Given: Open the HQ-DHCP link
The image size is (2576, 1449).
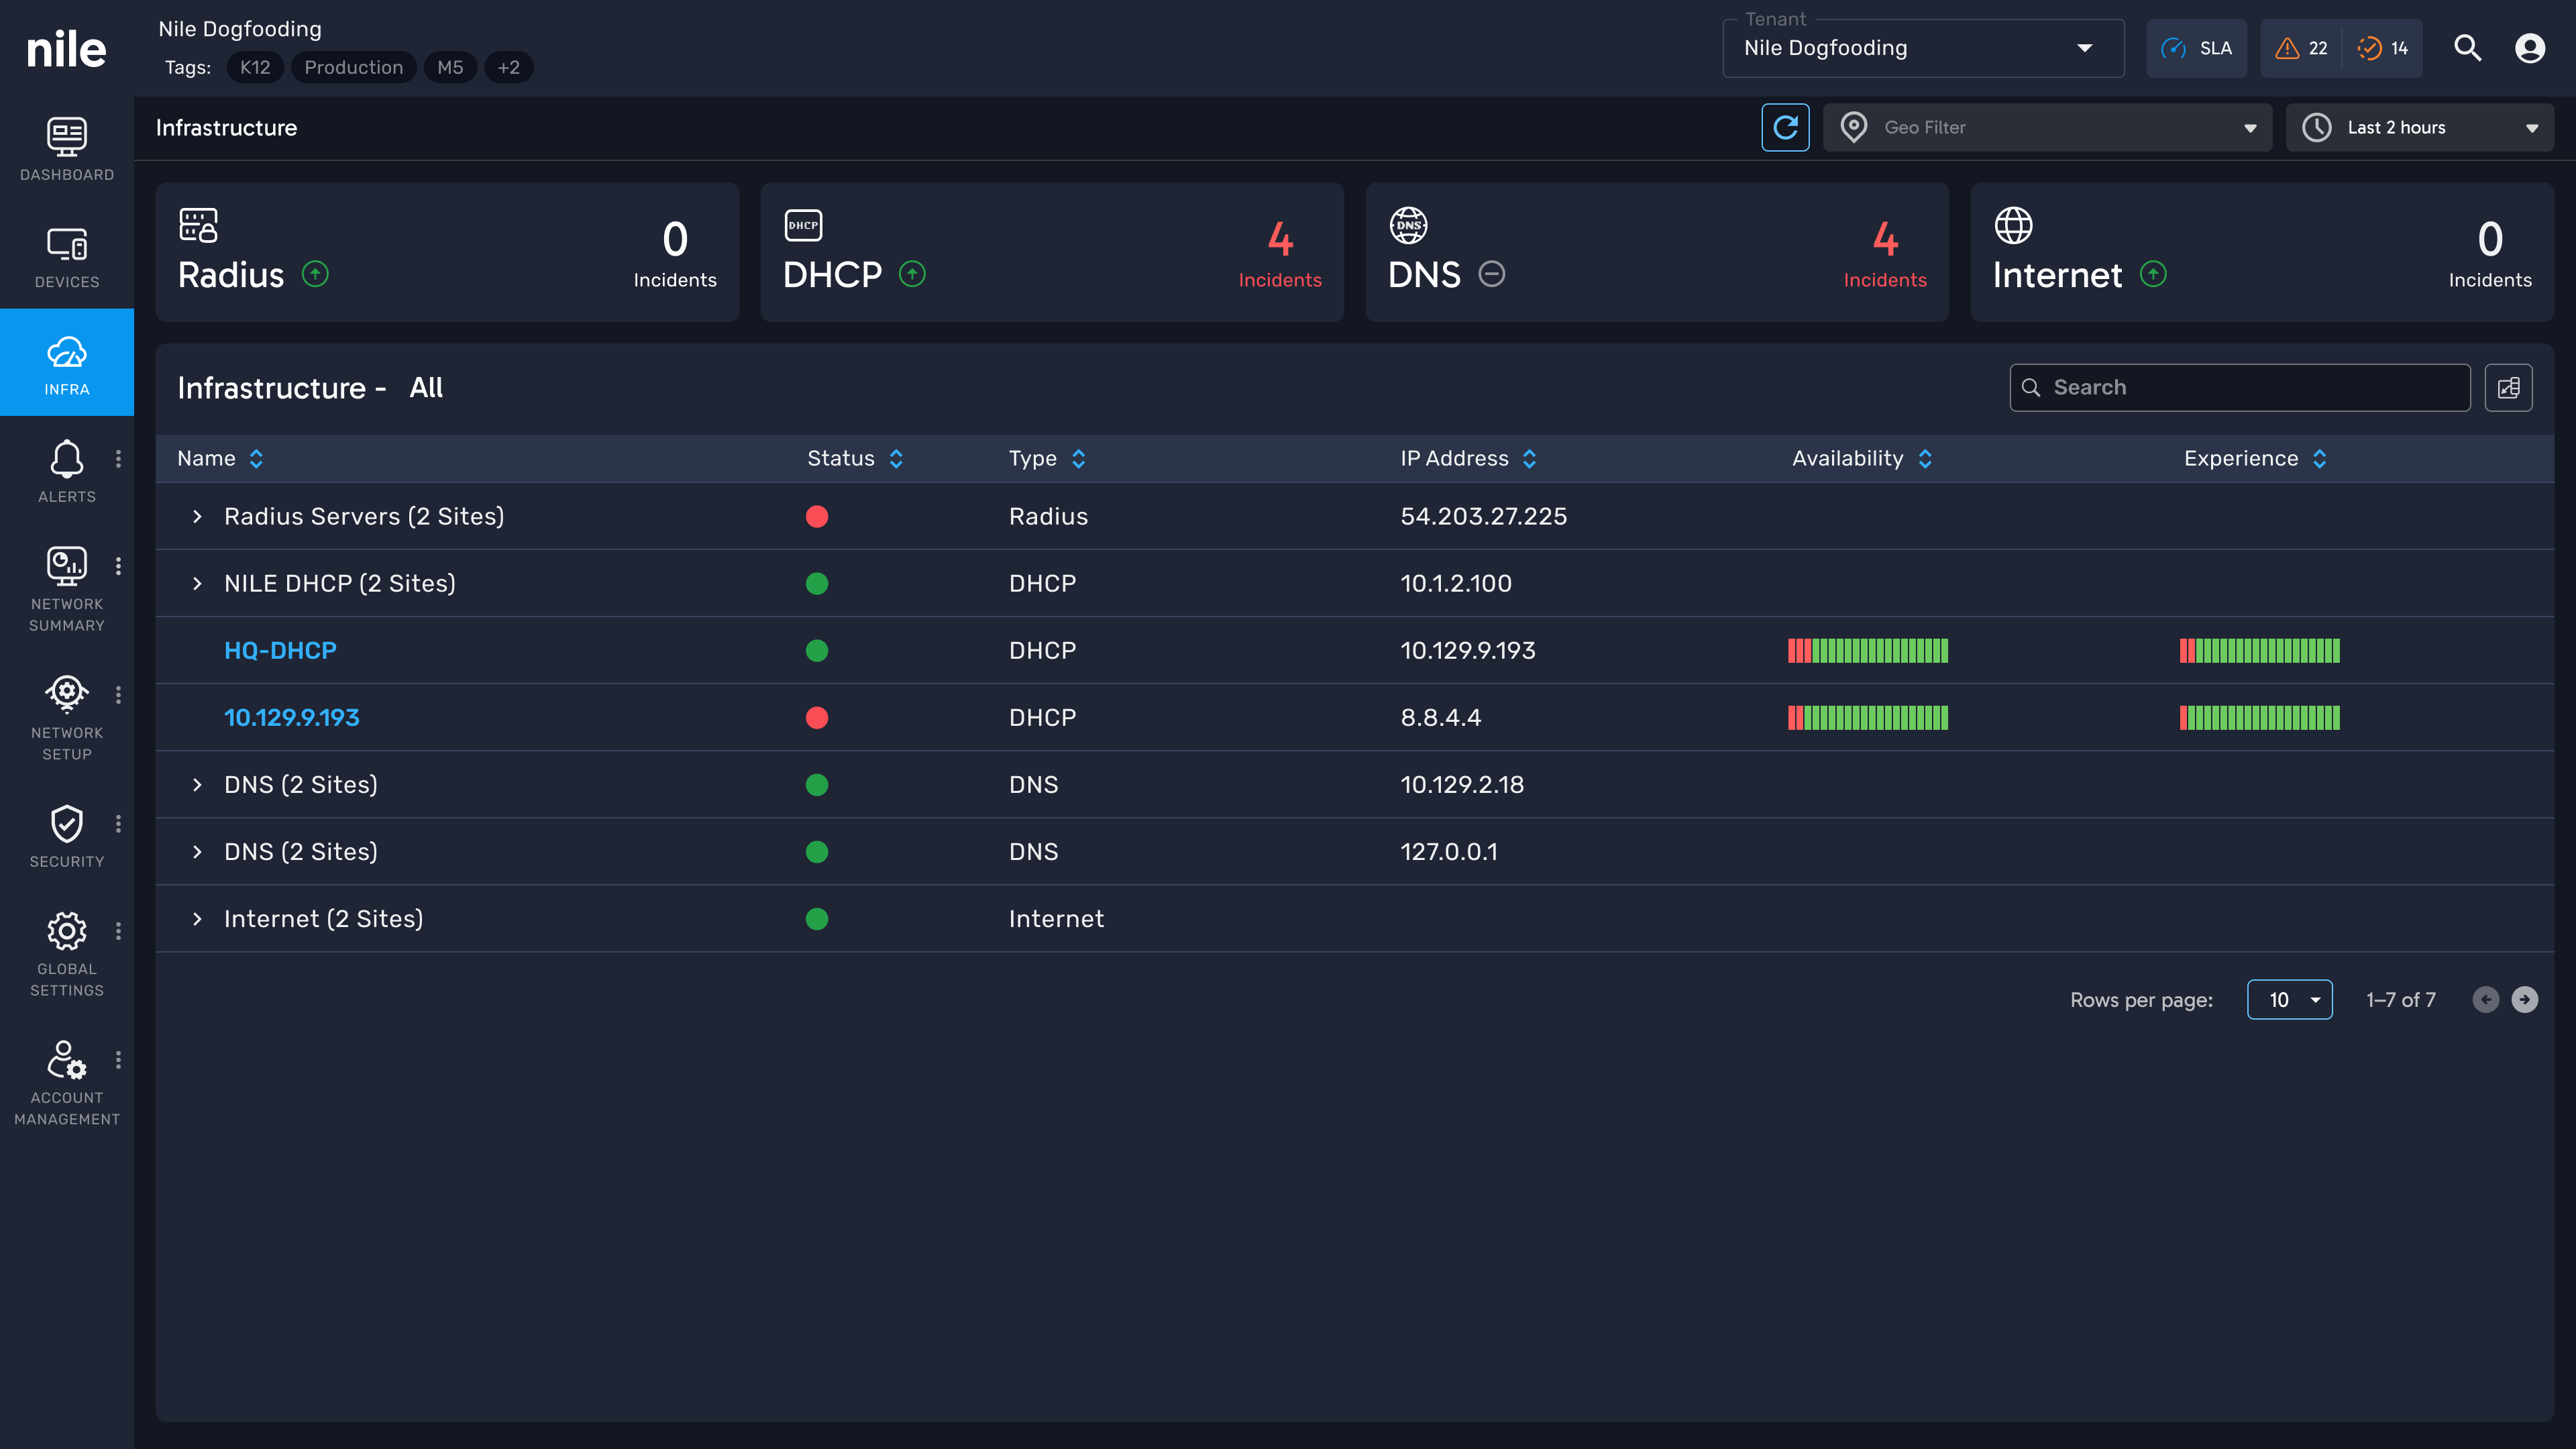Looking at the screenshot, I should [280, 651].
